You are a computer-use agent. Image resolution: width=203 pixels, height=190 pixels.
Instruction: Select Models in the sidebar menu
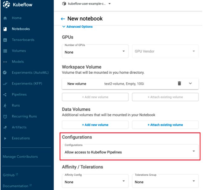click(x=18, y=62)
